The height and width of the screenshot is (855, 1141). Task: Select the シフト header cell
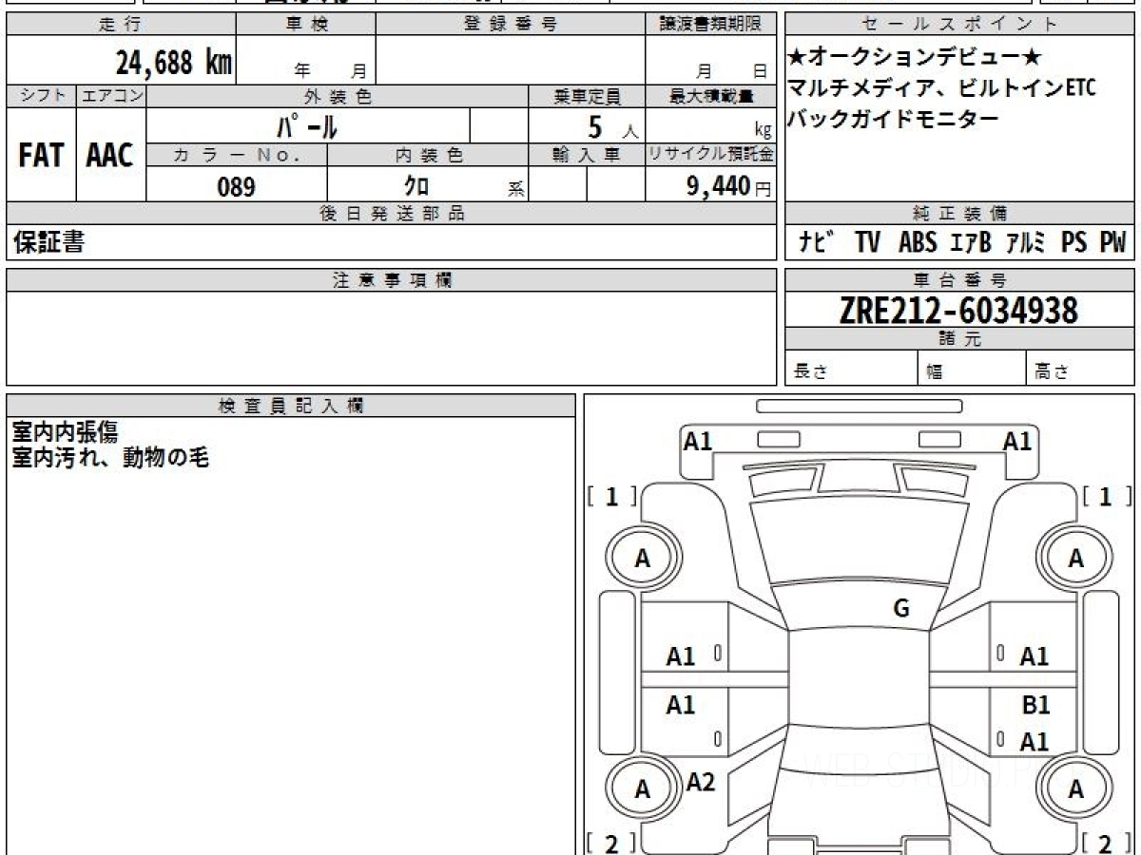41,96
